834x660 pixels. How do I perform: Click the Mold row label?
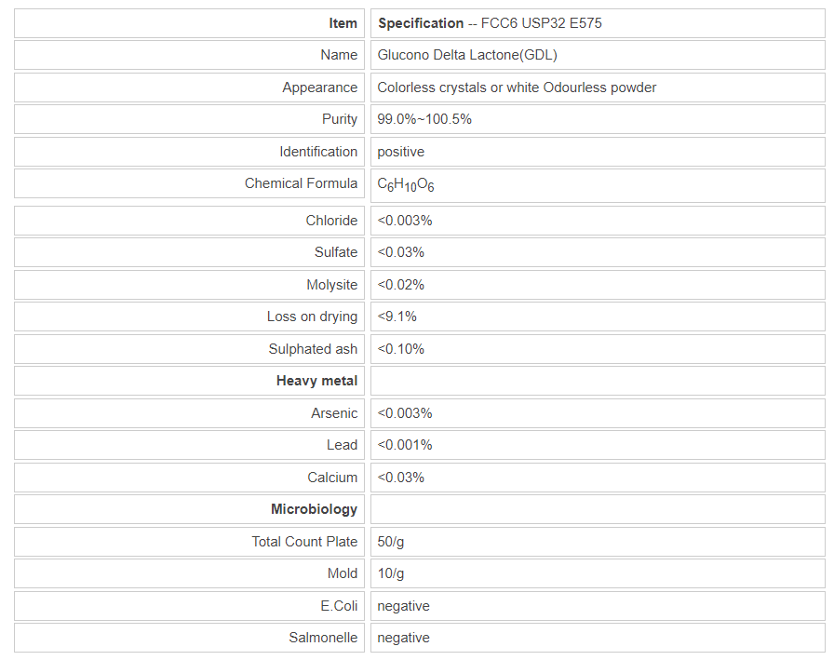pos(342,573)
